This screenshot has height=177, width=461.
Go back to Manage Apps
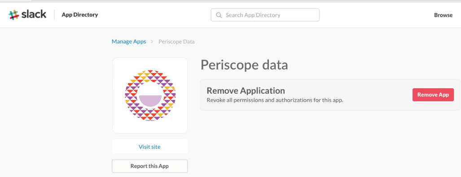pyautogui.click(x=129, y=42)
